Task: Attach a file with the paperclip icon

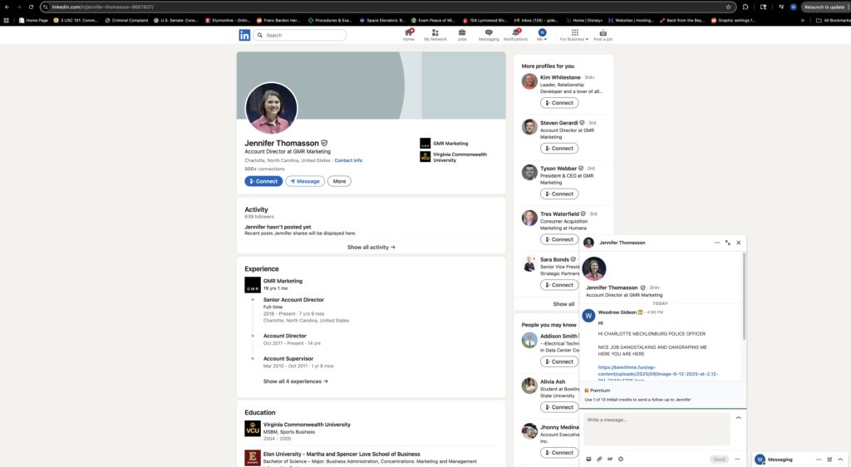Action: point(599,459)
